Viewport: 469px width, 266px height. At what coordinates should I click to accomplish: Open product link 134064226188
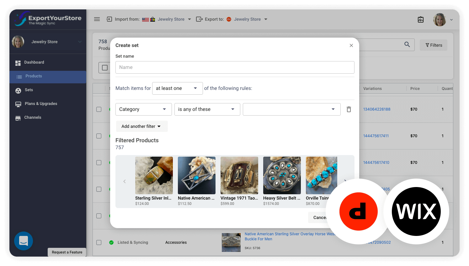pyautogui.click(x=376, y=109)
